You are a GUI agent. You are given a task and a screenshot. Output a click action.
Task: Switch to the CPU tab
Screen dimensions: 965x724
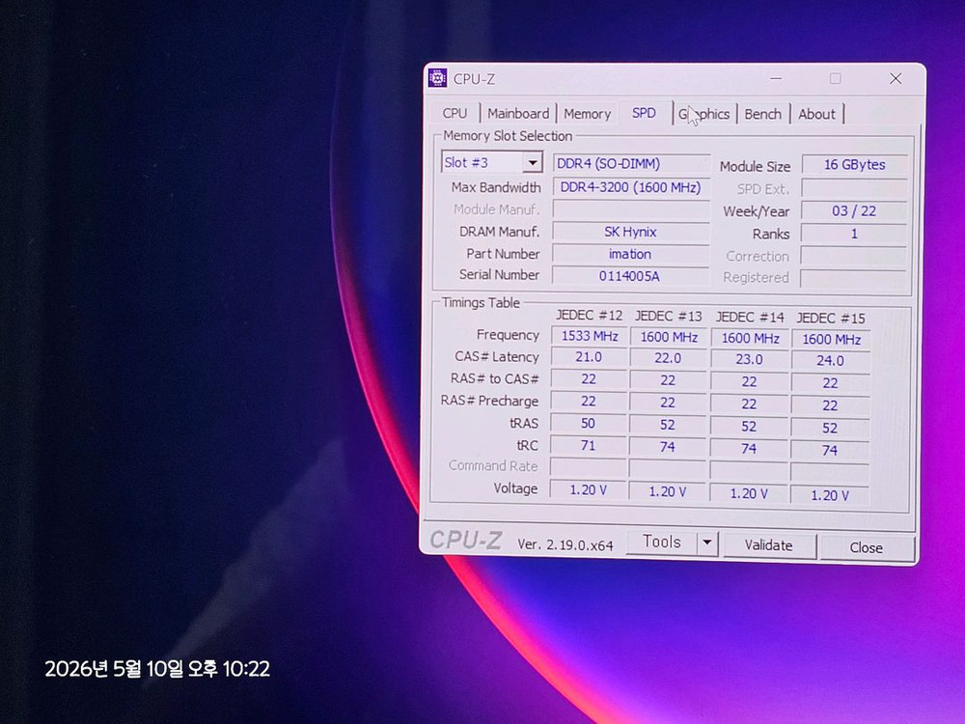click(x=455, y=113)
